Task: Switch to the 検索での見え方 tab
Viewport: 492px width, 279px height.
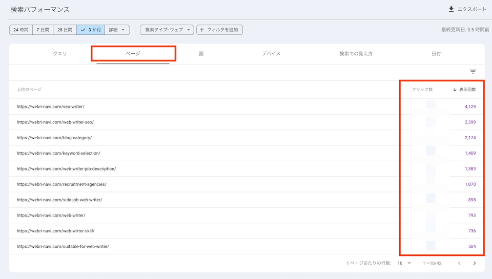Action: click(356, 54)
